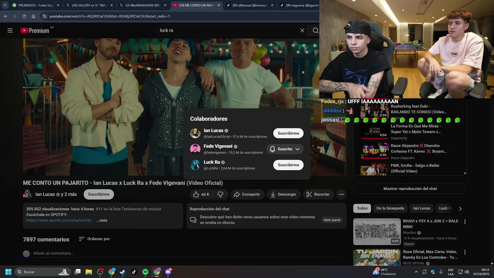Close the 'ME CONTO UN PAJARITO' tab
Screen dimensions: 494x278
pos(218,5)
